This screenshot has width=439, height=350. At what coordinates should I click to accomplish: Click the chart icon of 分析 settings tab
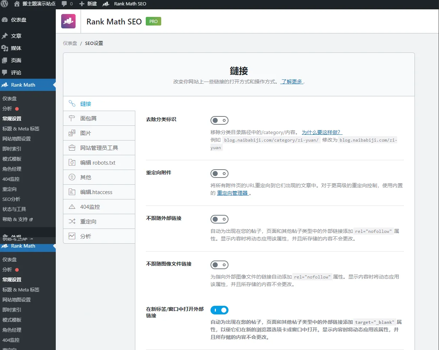tap(72, 236)
